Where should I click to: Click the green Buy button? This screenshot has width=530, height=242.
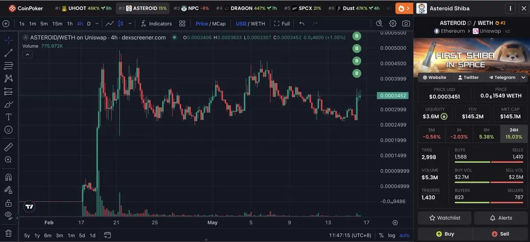coord(445,234)
